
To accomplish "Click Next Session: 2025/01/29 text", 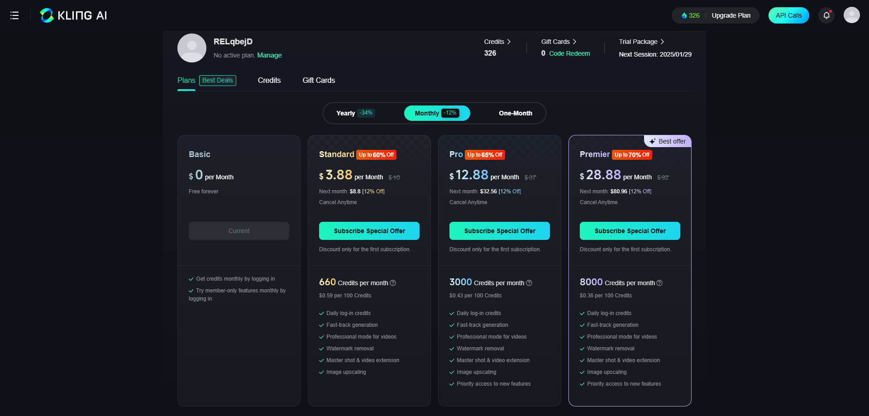I will (x=655, y=54).
